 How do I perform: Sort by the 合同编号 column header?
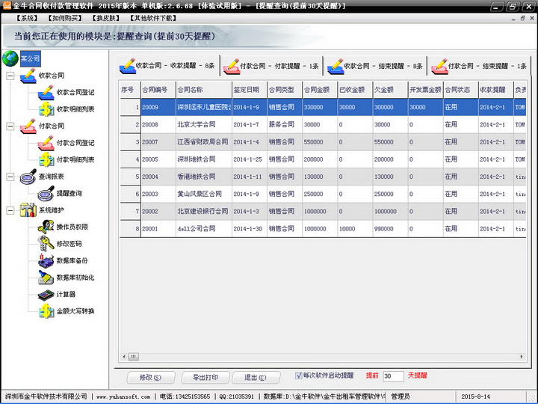click(158, 90)
